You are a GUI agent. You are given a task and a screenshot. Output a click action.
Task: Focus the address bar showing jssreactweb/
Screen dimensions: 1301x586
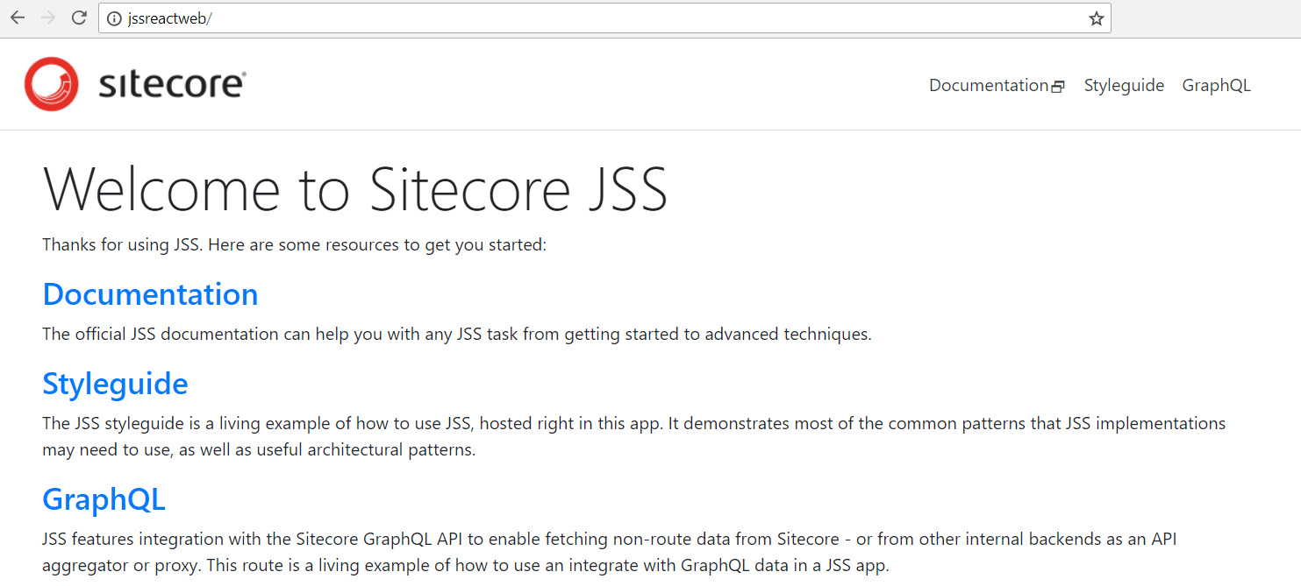coord(604,18)
